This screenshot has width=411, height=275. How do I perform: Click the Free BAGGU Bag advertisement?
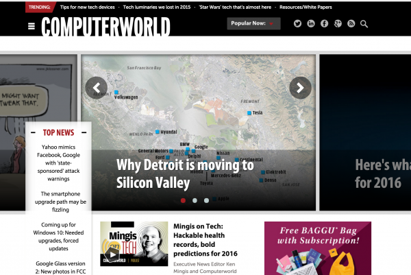pos(318,248)
